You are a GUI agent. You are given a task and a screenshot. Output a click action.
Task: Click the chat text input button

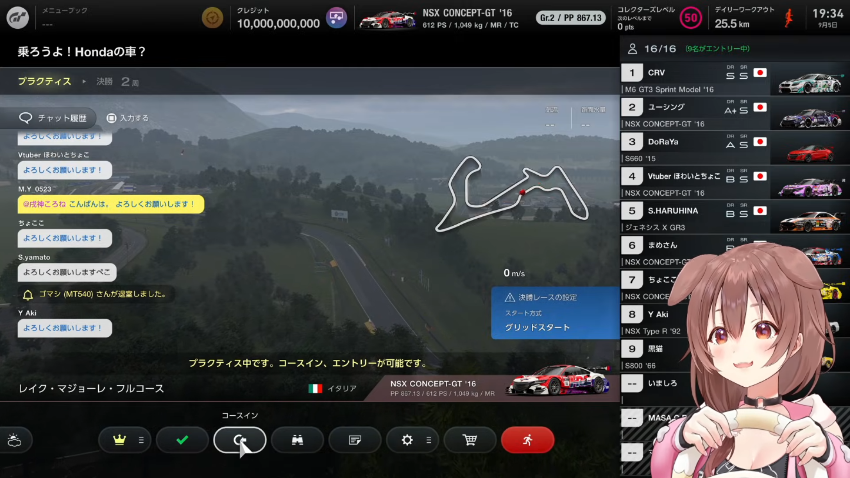[128, 118]
